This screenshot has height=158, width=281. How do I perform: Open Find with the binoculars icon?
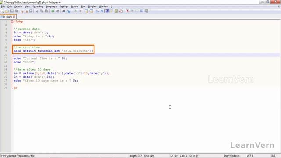point(64,11)
